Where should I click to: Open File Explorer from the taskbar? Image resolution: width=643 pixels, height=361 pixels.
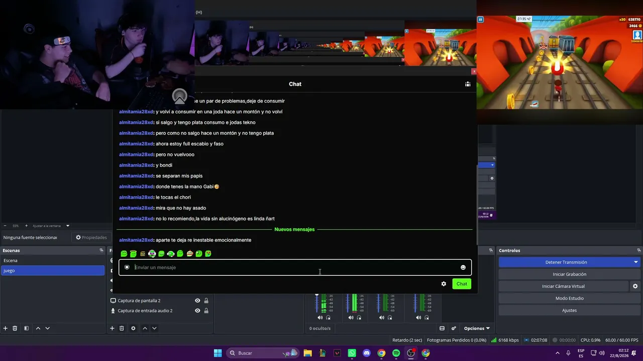pyautogui.click(x=308, y=353)
